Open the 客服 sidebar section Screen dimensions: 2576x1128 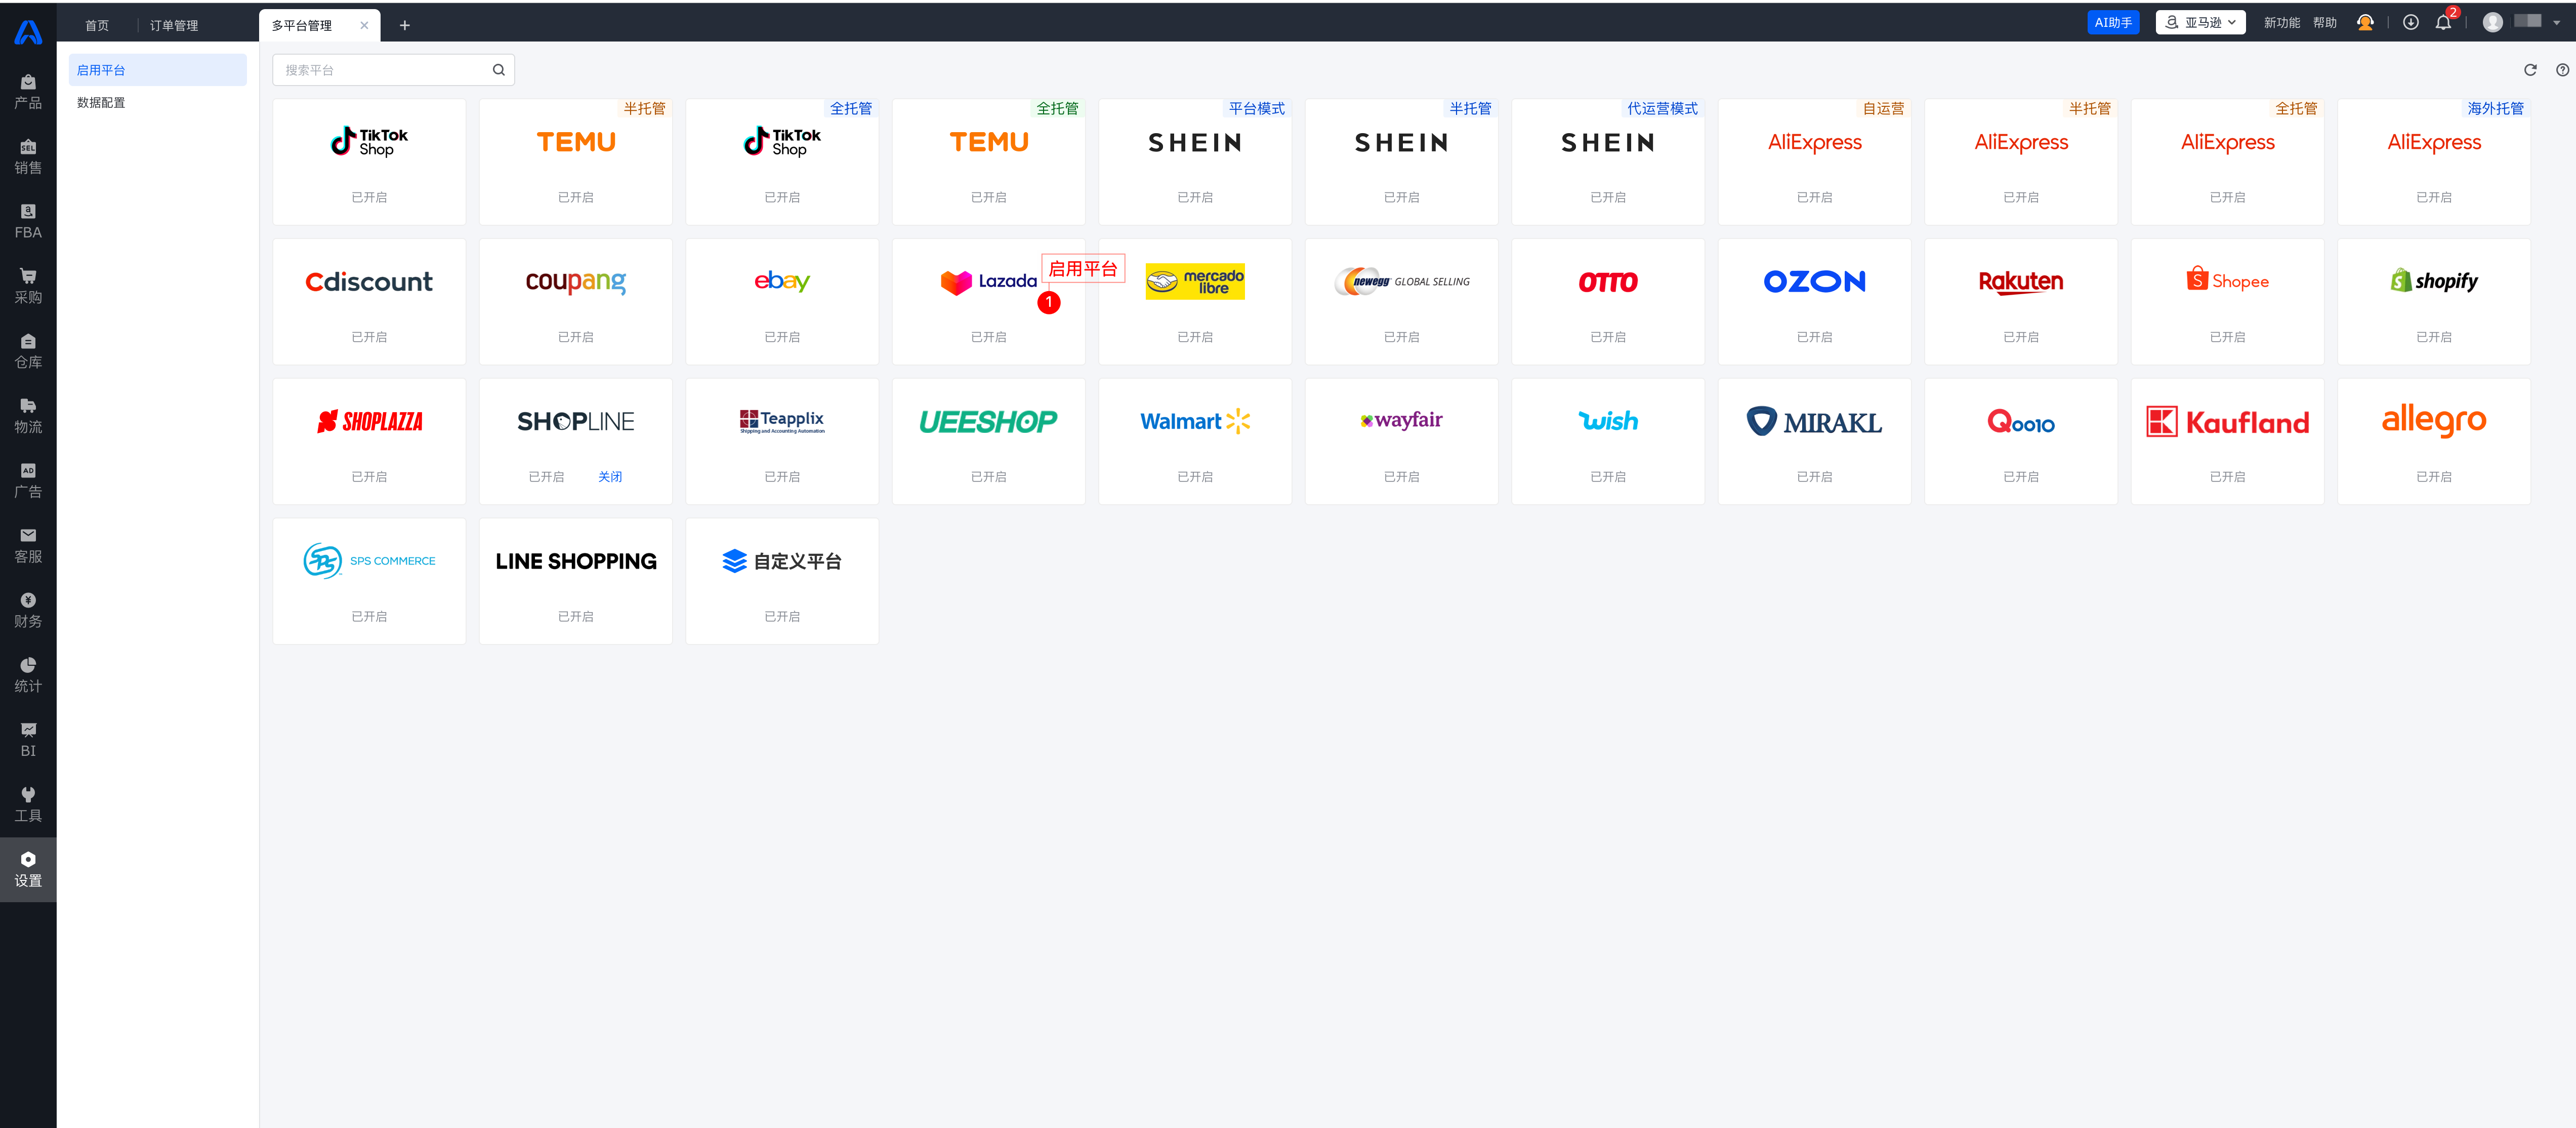(x=28, y=546)
